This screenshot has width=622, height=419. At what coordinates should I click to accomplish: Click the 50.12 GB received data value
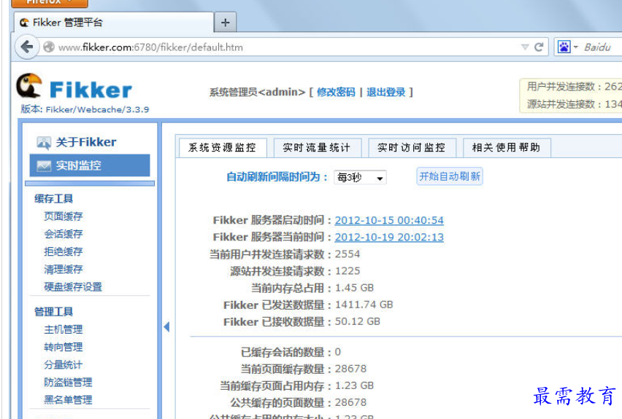coord(358,321)
